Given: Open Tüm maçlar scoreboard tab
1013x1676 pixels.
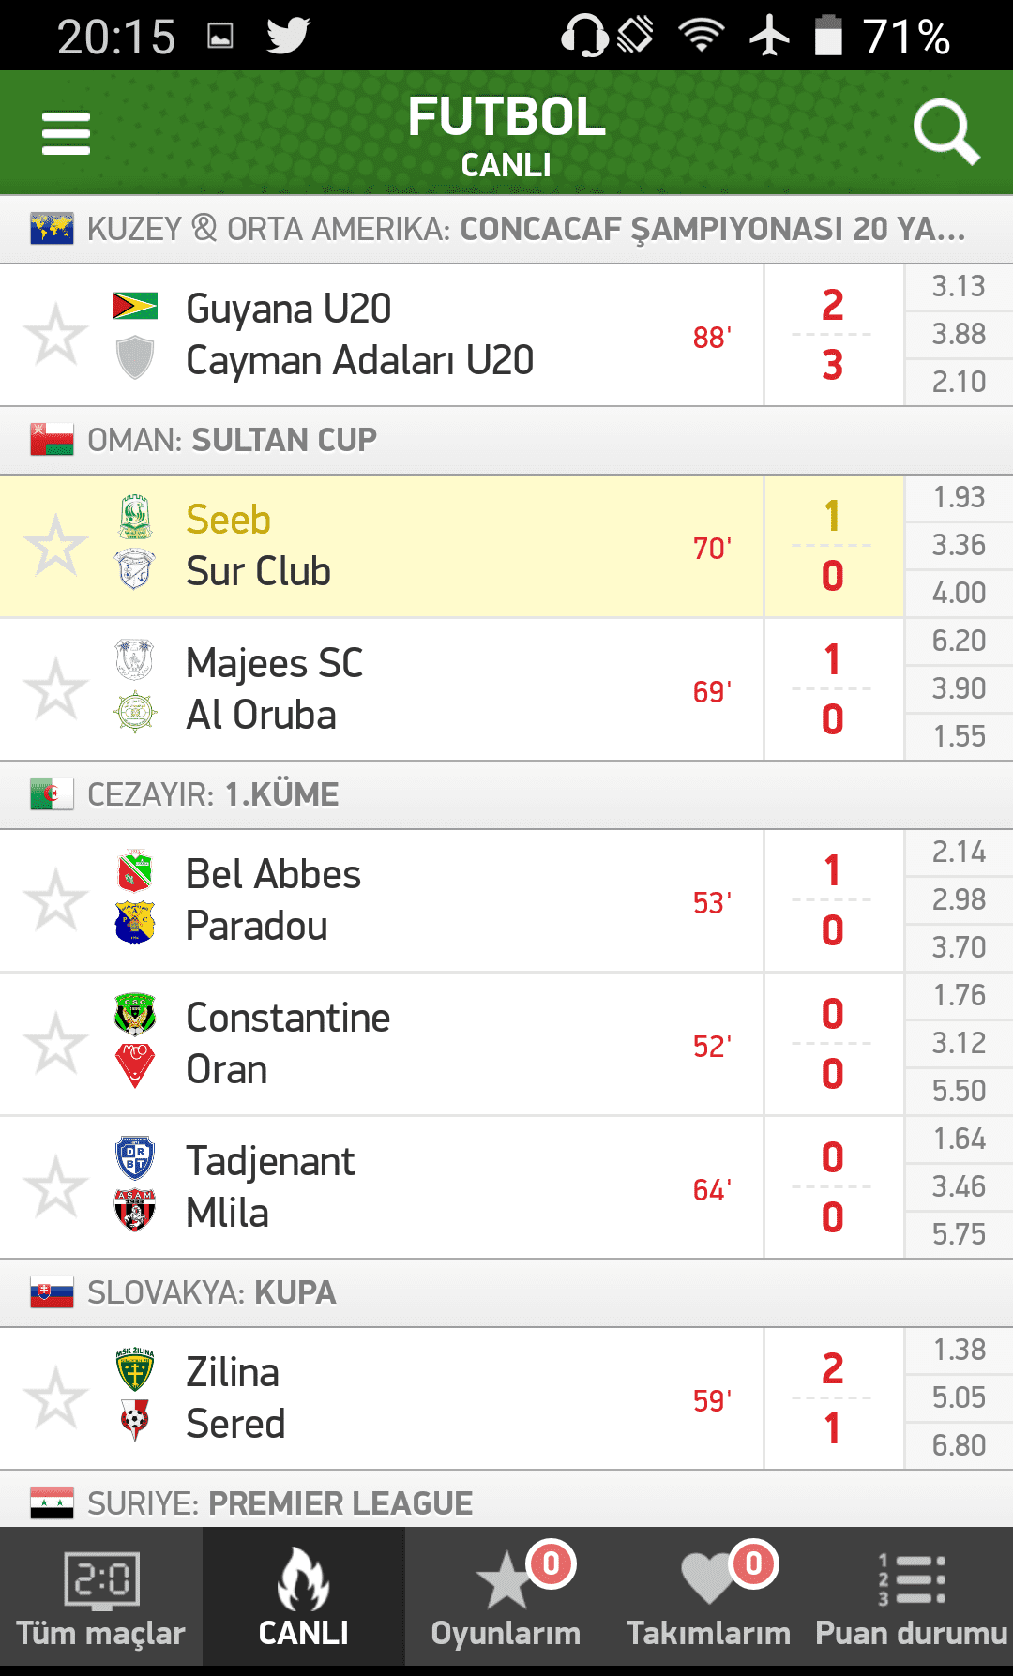Looking at the screenshot, I should pos(101,1598).
